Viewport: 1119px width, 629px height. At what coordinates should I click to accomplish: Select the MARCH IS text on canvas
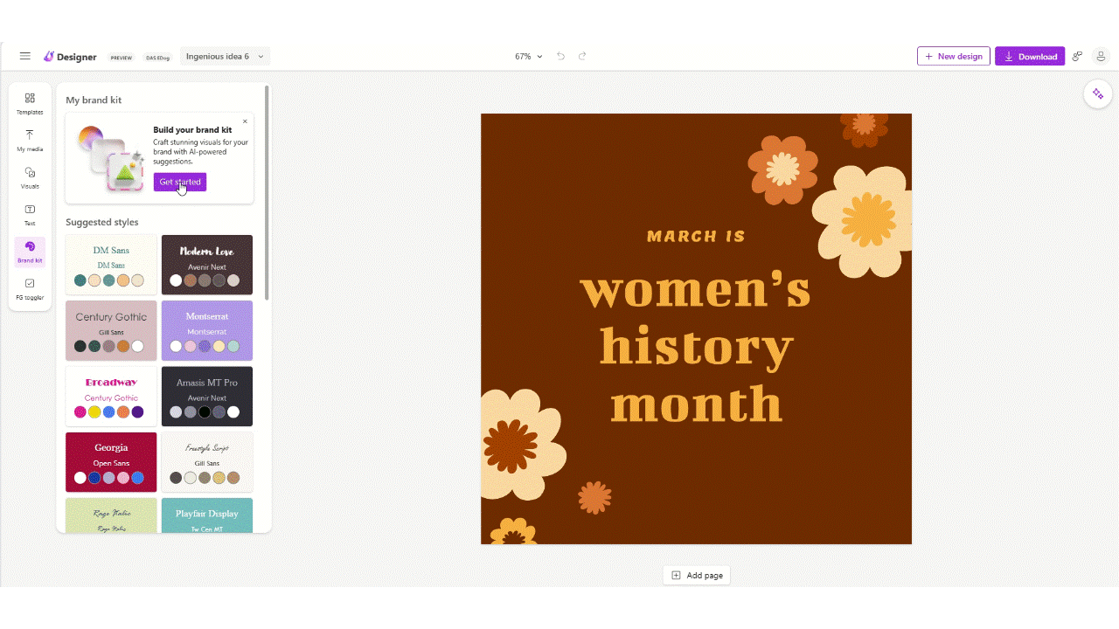pyautogui.click(x=696, y=236)
